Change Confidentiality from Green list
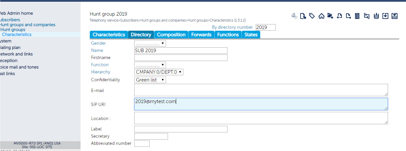 (150, 80)
